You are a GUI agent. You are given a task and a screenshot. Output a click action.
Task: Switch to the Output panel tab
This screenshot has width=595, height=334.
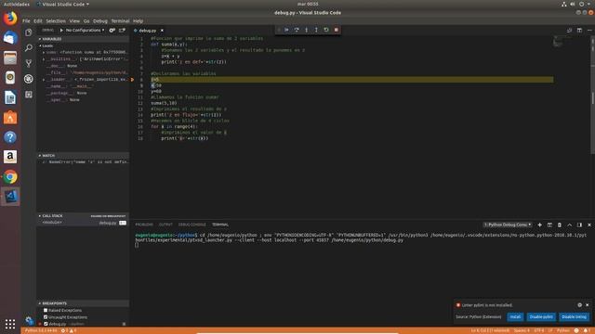coord(165,225)
